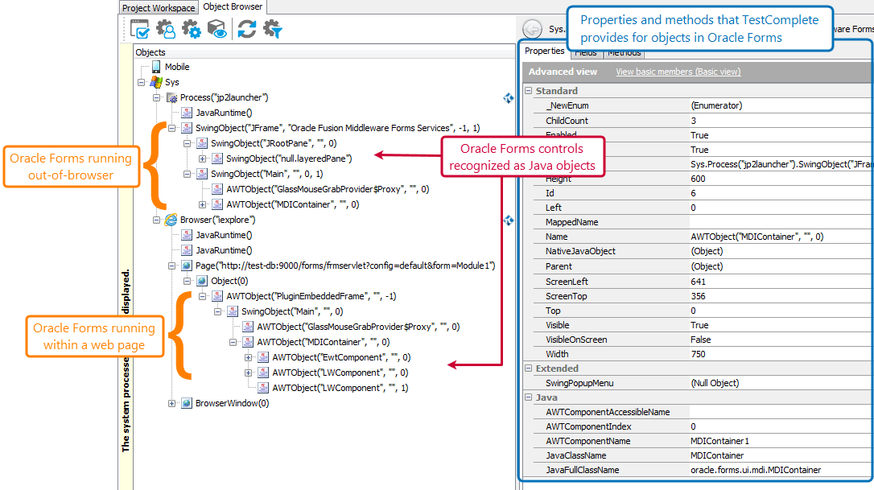Viewport: 874px width, 490px height.
Task: Click the ChildCount value 3
Action: [693, 121]
